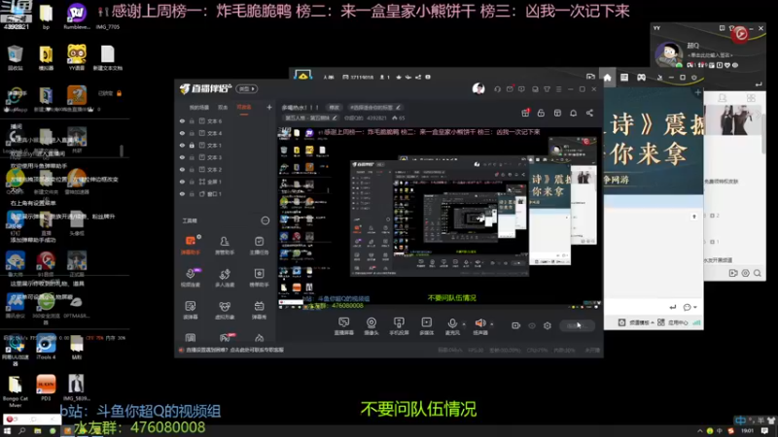
Task: Expand the speaker options arrow
Action: point(492,324)
